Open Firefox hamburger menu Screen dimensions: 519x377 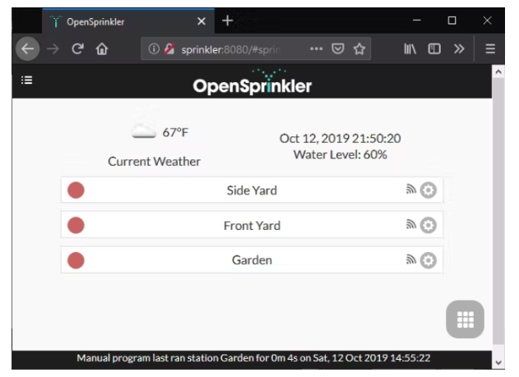pos(490,49)
